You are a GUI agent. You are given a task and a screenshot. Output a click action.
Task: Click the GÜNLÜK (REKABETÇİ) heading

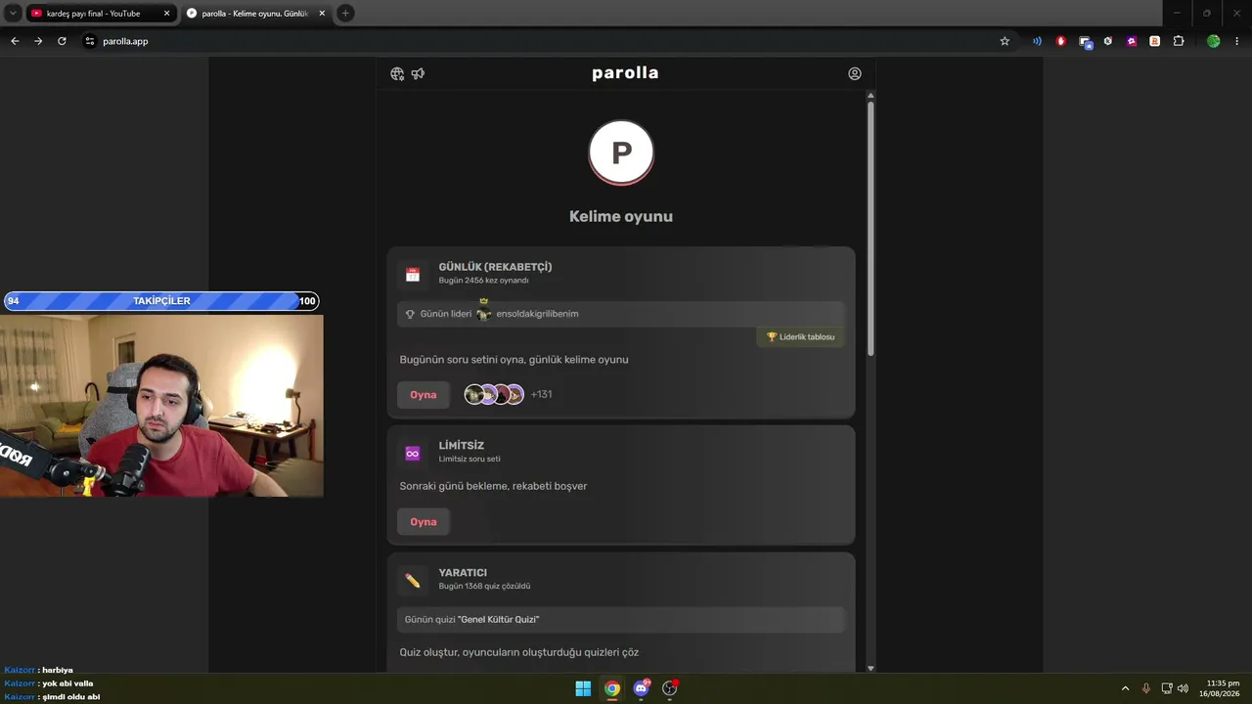495,267
